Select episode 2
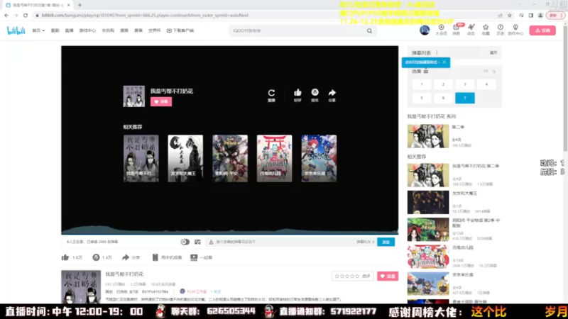The image size is (568, 319). tap(443, 84)
